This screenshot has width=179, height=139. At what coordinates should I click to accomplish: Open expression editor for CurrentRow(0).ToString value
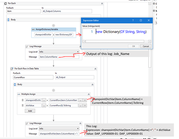coord(81,106)
